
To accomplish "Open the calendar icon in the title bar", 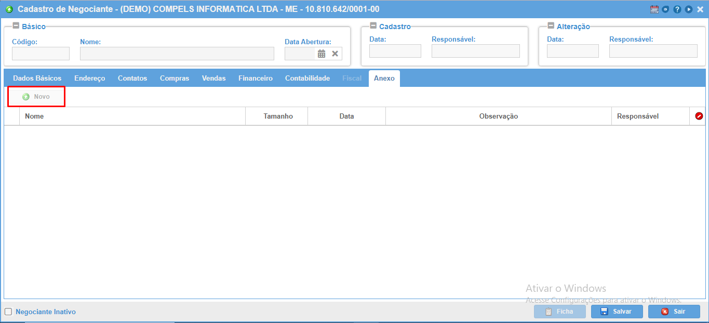I will click(654, 9).
